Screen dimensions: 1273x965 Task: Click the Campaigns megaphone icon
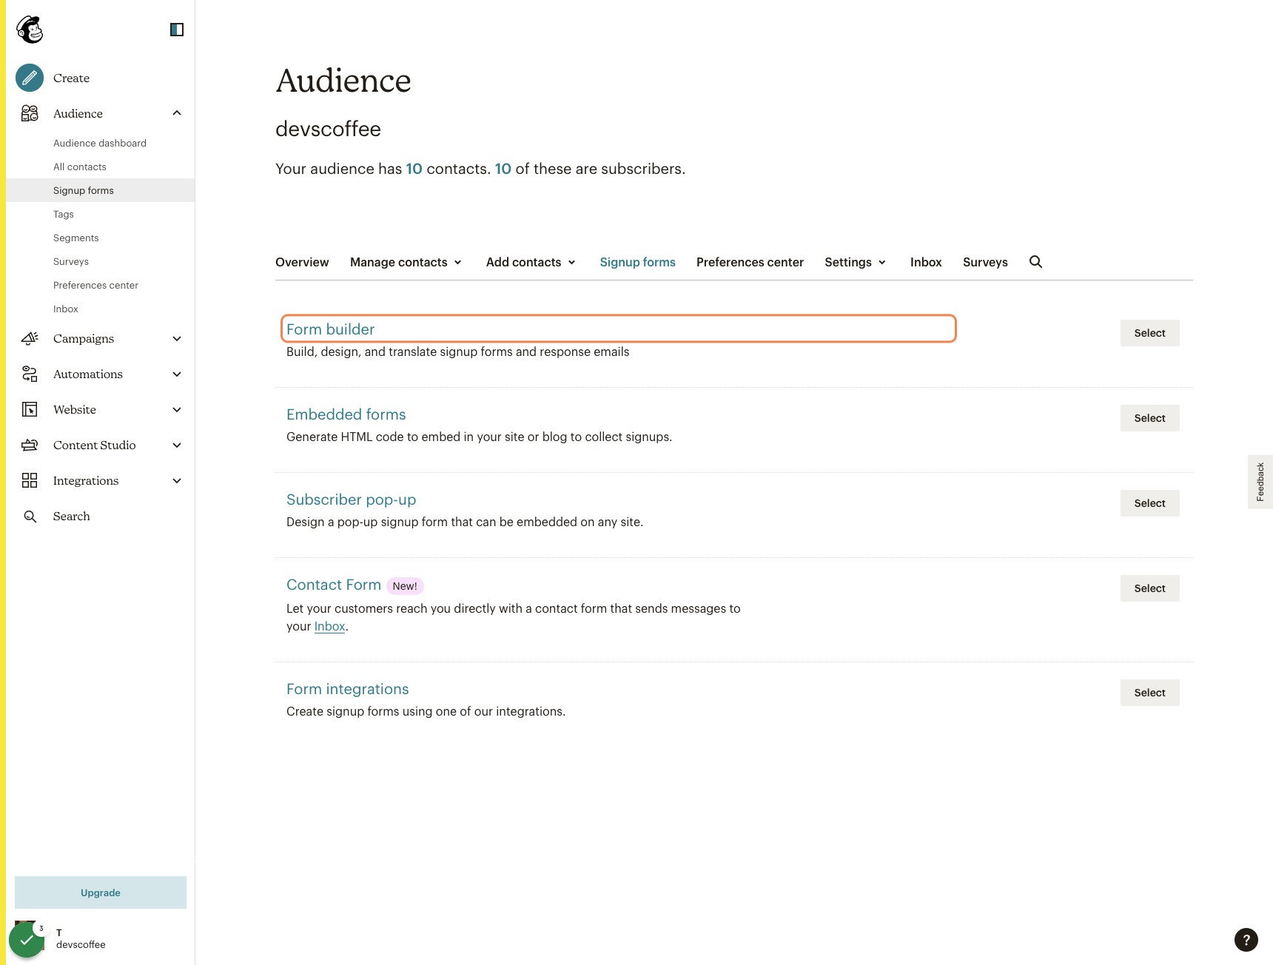30,338
